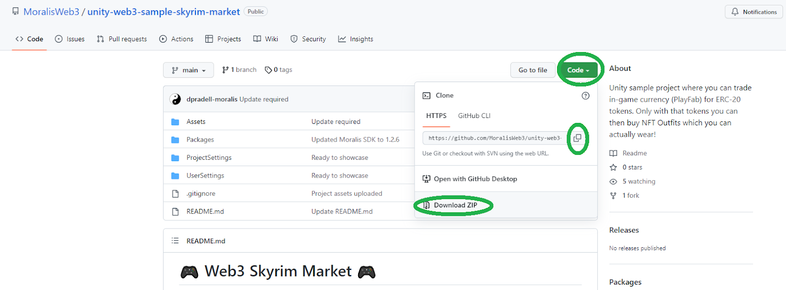786x290 pixels.
Task: Open the Packages folder
Action: [x=200, y=140]
